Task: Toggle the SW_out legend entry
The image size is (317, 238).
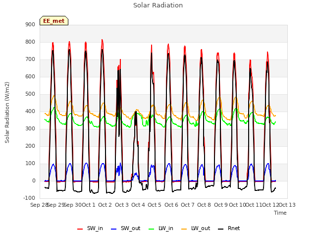Action: pyautogui.click(x=125, y=228)
